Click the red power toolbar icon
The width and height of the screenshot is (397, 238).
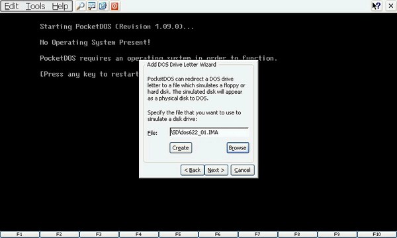click(x=114, y=6)
